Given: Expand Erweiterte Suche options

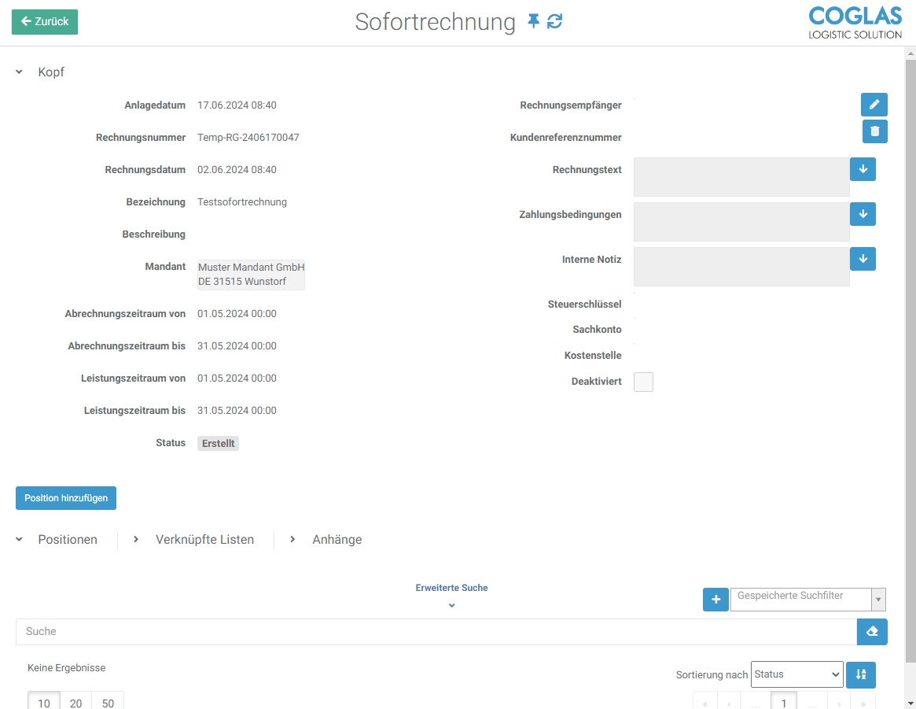Looking at the screenshot, I should (x=451, y=596).
